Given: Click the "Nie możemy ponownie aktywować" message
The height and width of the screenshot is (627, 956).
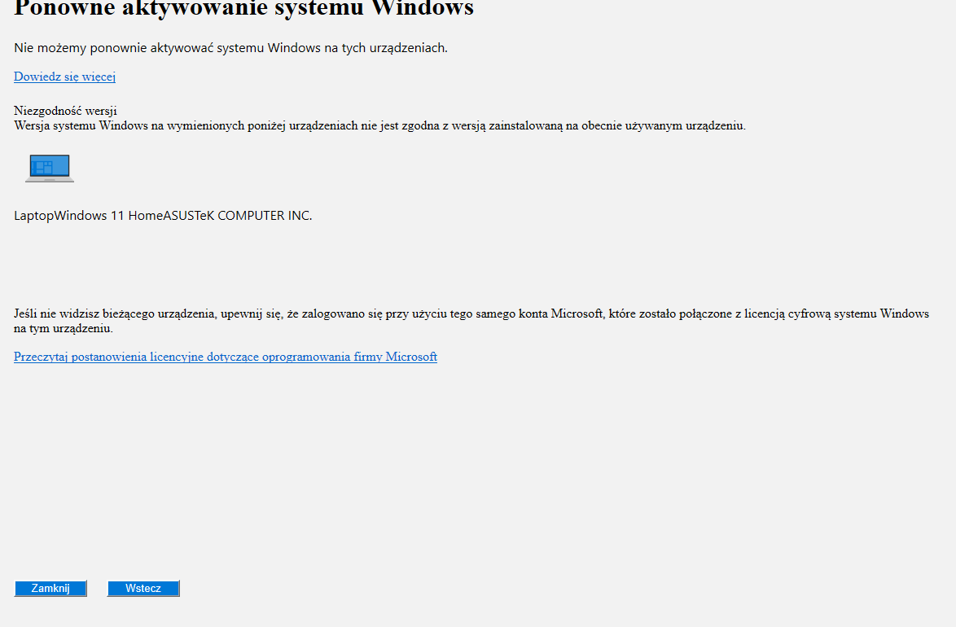Looking at the screenshot, I should pyautogui.click(x=230, y=47).
